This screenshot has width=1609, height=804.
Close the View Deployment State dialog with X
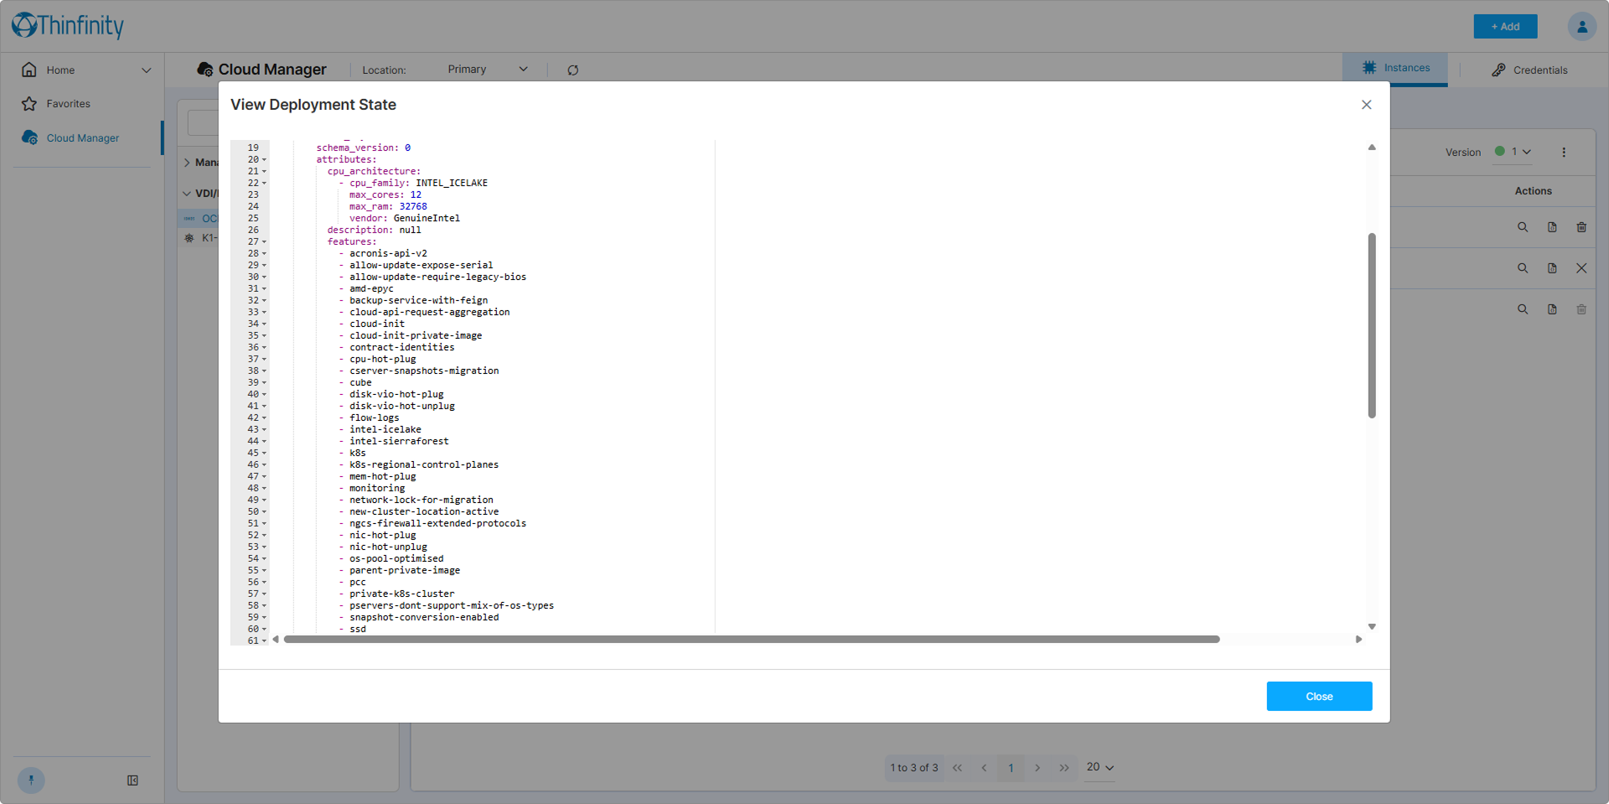[x=1366, y=105]
